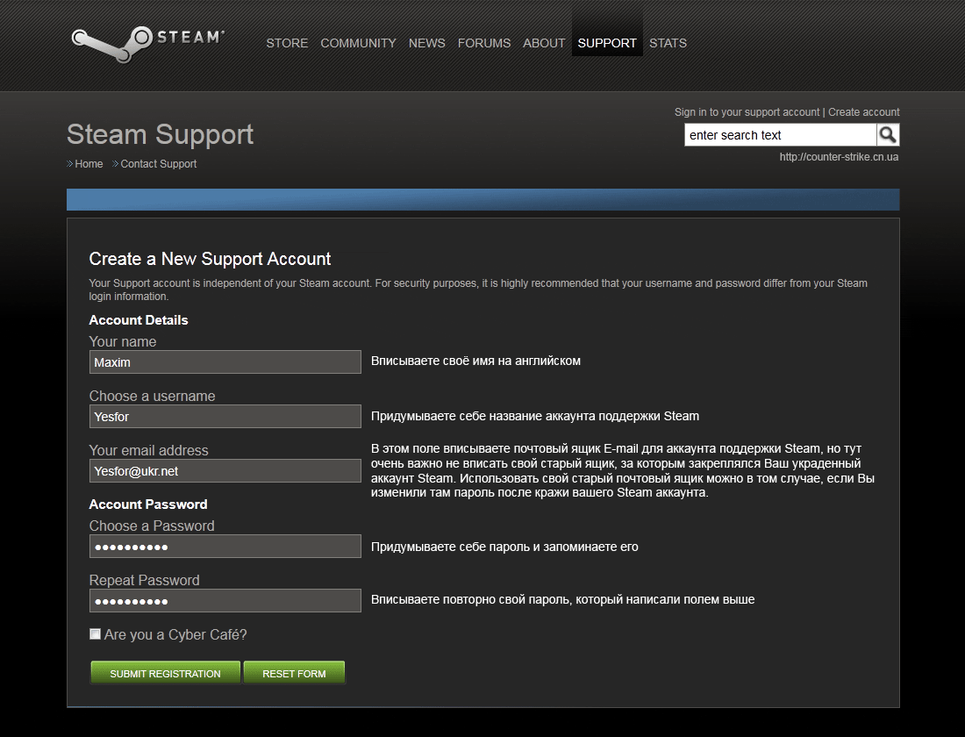Click the note 'Your Support account is independent'
This screenshot has width=965, height=737.
(478, 290)
